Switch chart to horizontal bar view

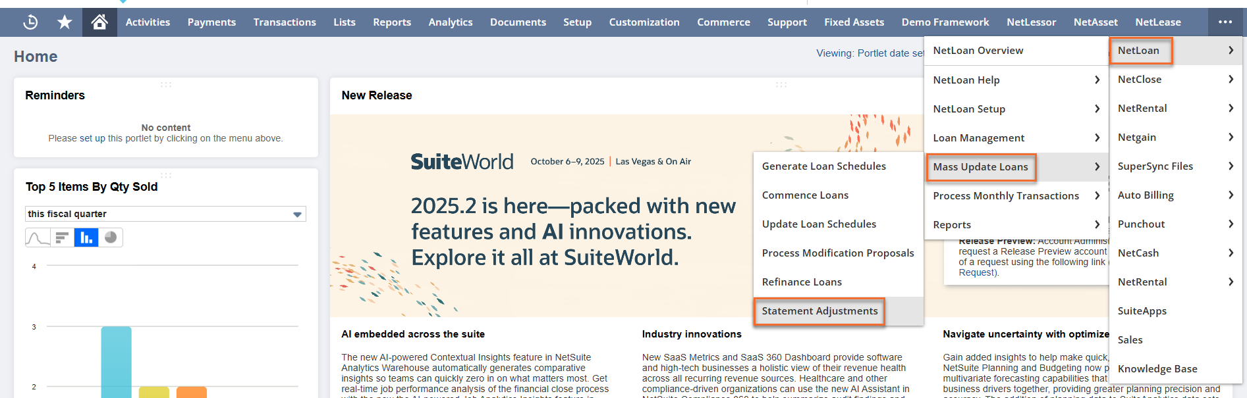[x=62, y=237]
